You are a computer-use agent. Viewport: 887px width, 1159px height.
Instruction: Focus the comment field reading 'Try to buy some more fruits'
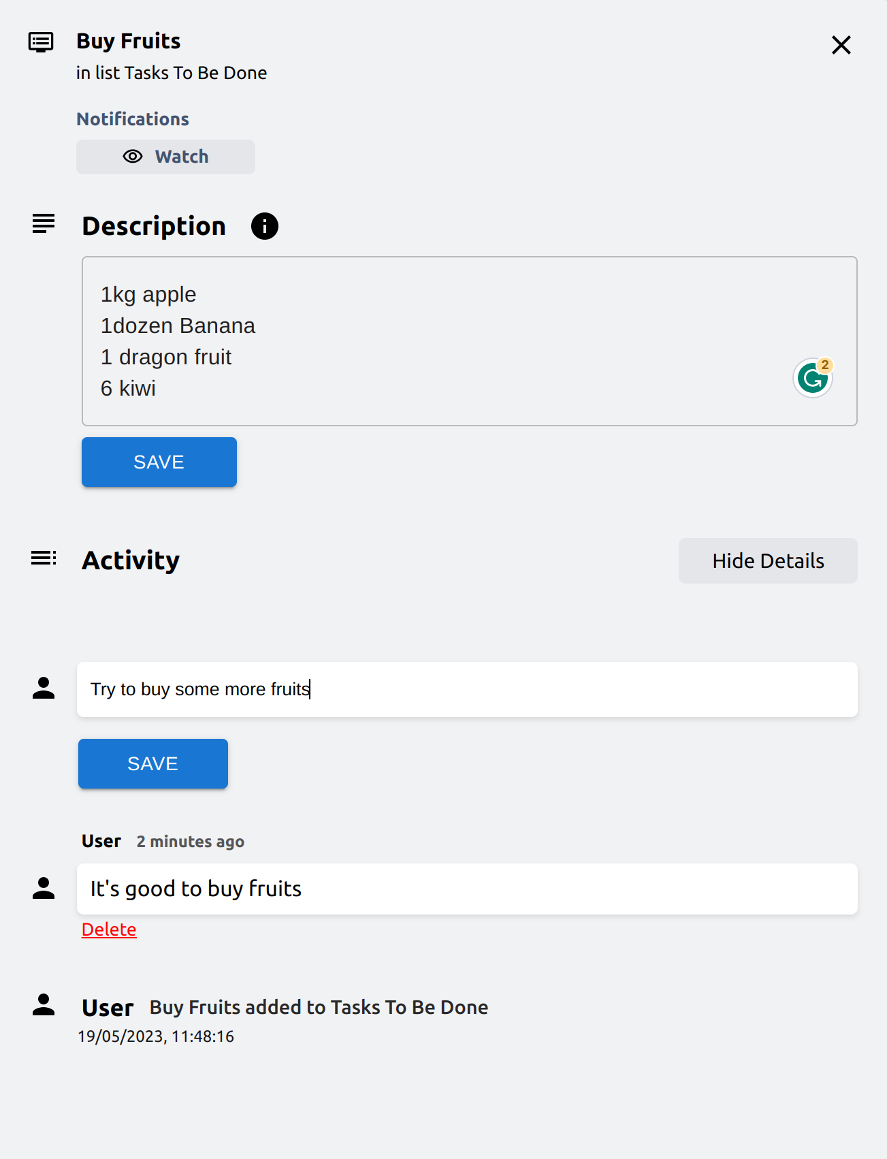(466, 689)
